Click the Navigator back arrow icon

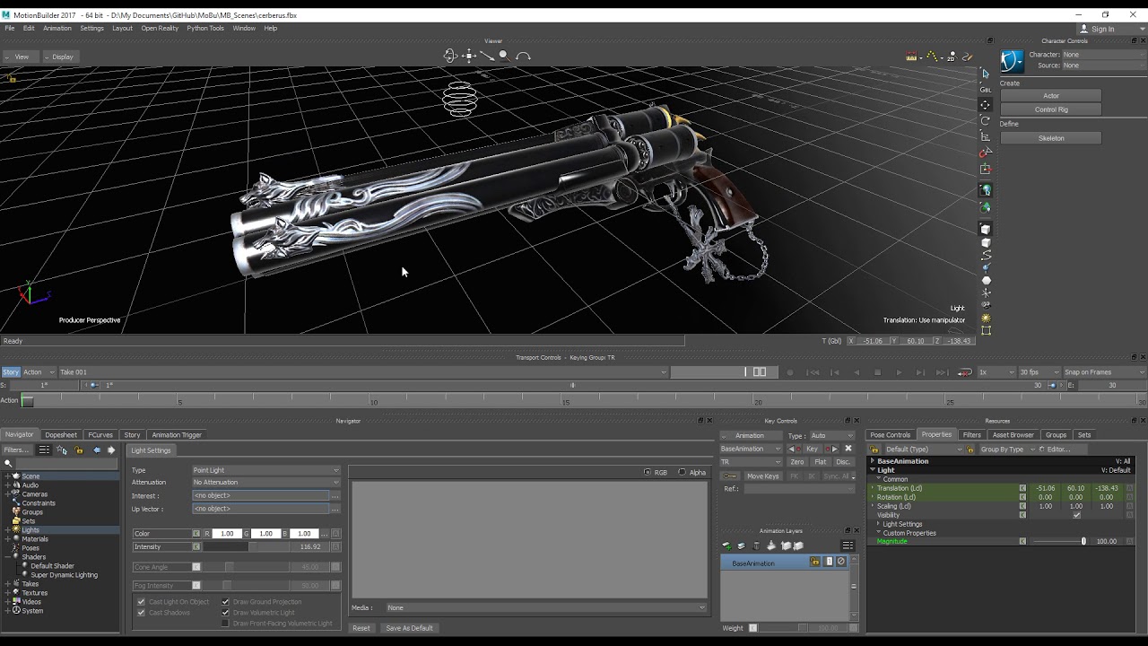click(97, 450)
